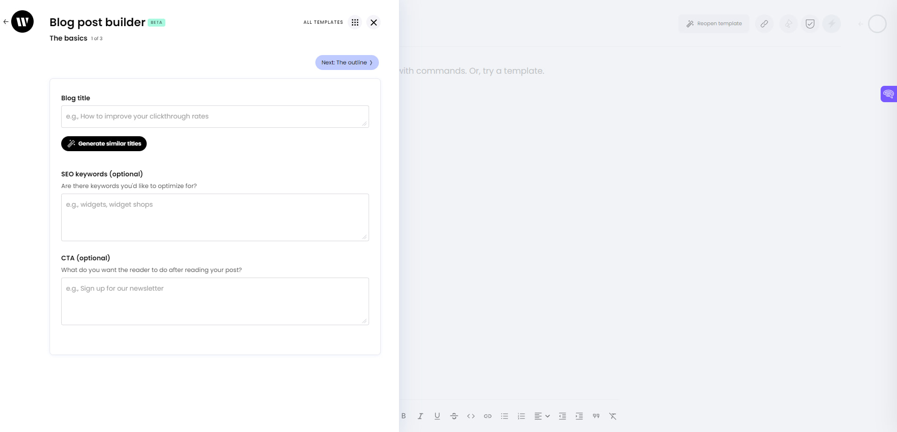Go to ALL TEMPLATES
This screenshot has height=432, width=897.
[323, 22]
